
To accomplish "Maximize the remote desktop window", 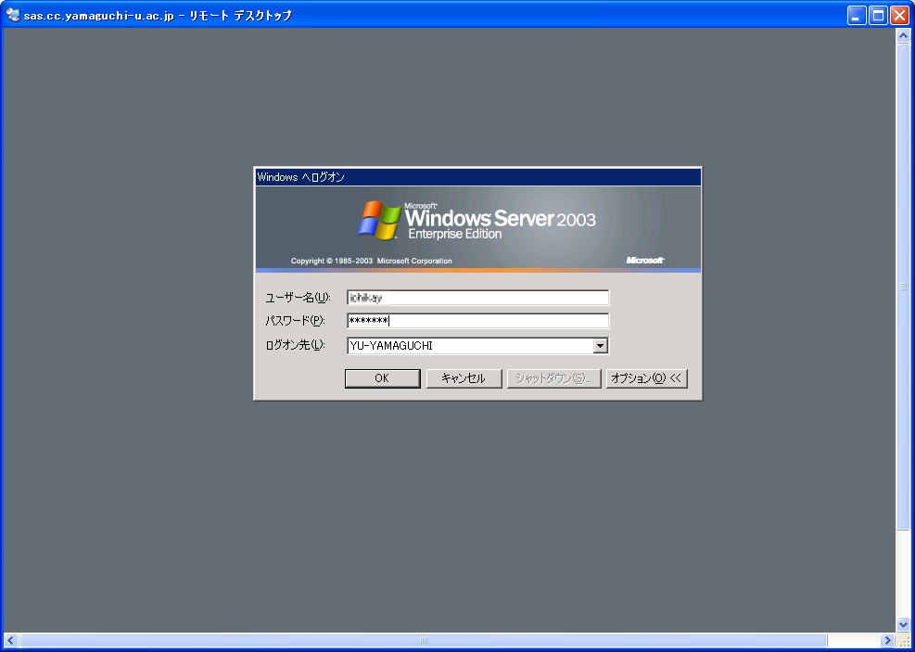I will coord(878,15).
